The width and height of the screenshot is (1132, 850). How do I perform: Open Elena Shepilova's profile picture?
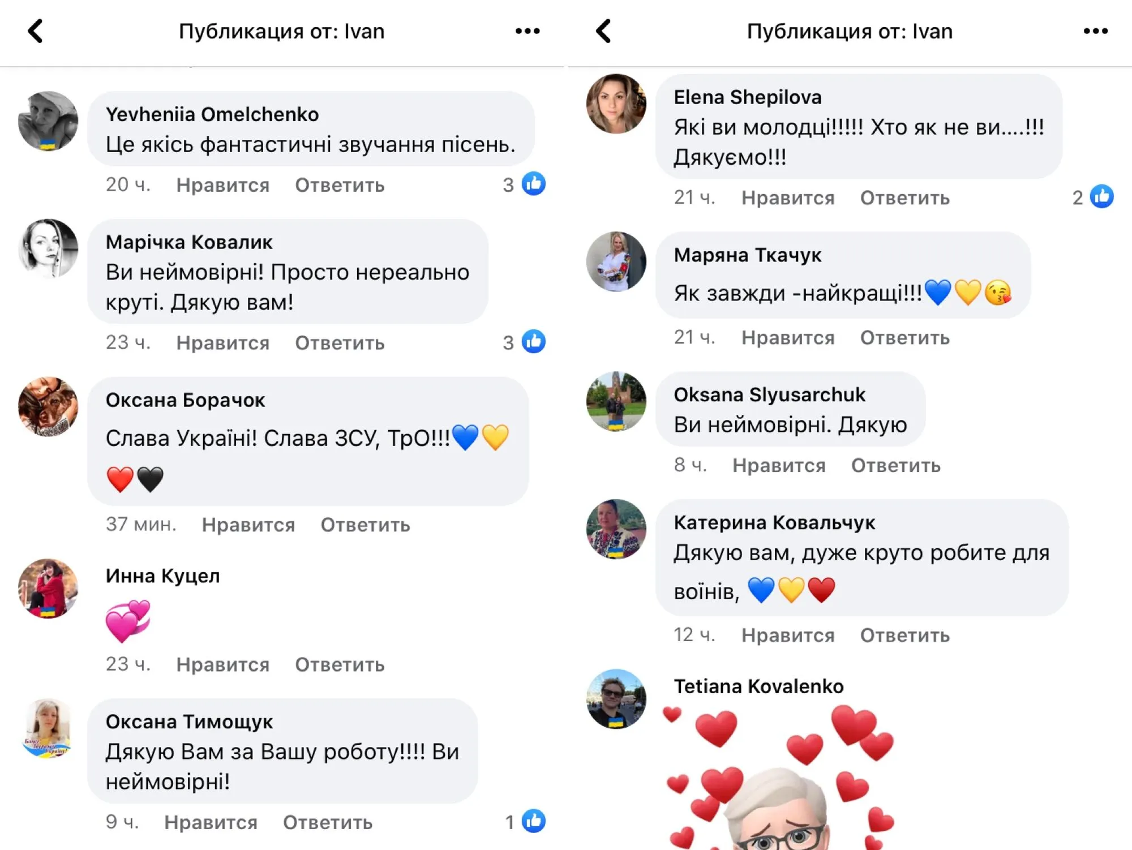[x=616, y=104]
